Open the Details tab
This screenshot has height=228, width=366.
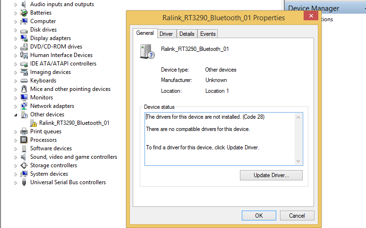pyautogui.click(x=187, y=34)
